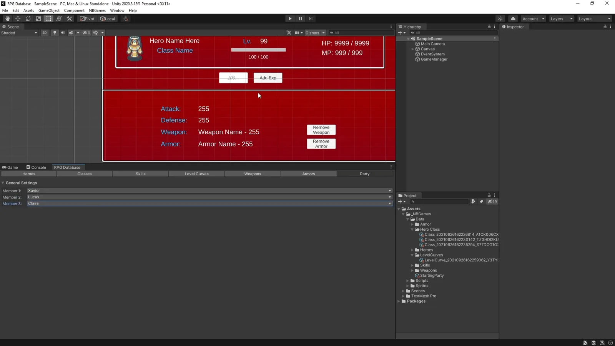Open the GameObject menu
This screenshot has height=346, width=615.
point(49,10)
